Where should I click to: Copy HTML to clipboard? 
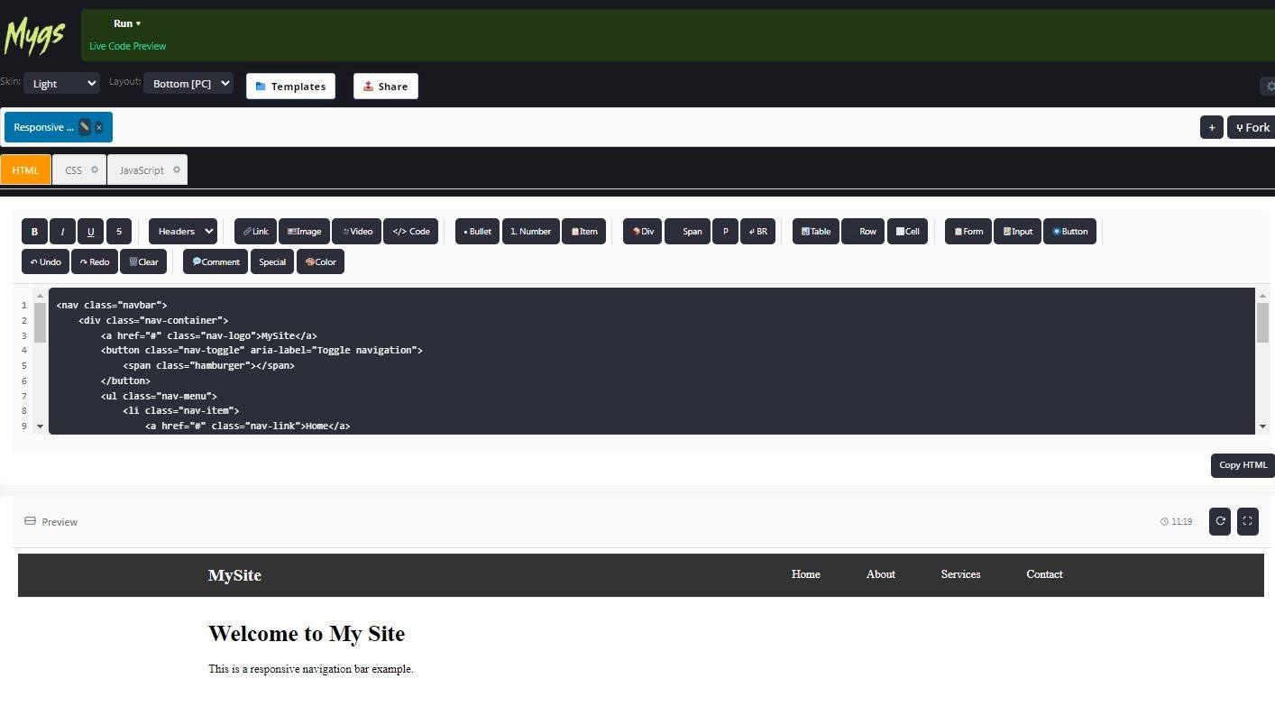[1243, 465]
